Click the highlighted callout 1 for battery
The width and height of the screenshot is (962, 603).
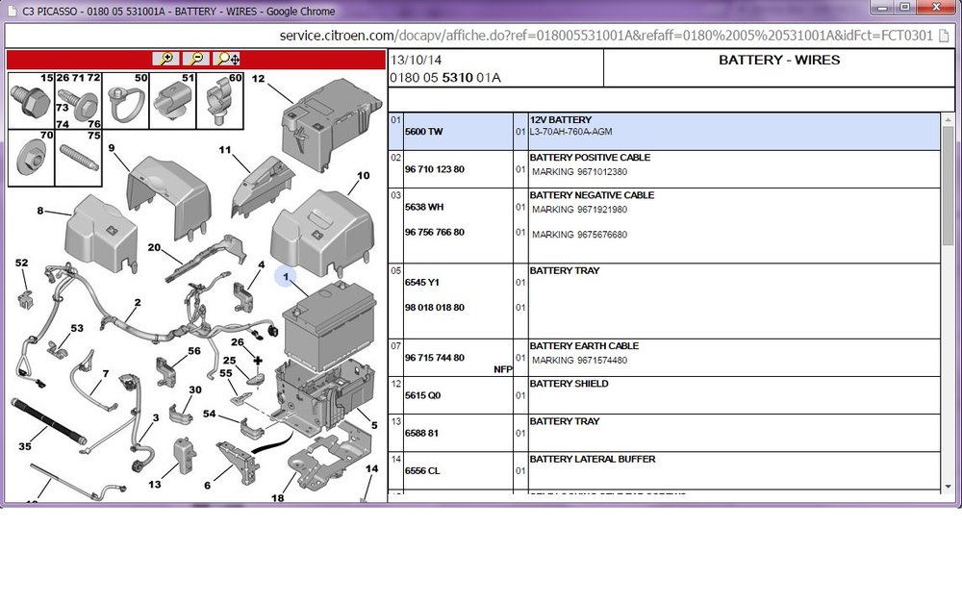click(x=286, y=277)
